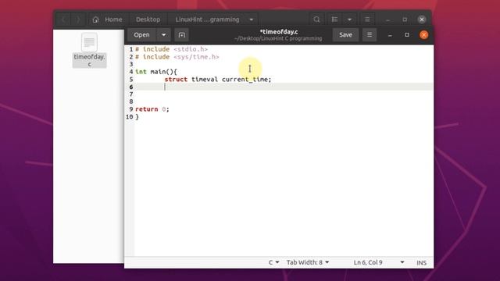Toggle list view in Files window

pos(334,20)
